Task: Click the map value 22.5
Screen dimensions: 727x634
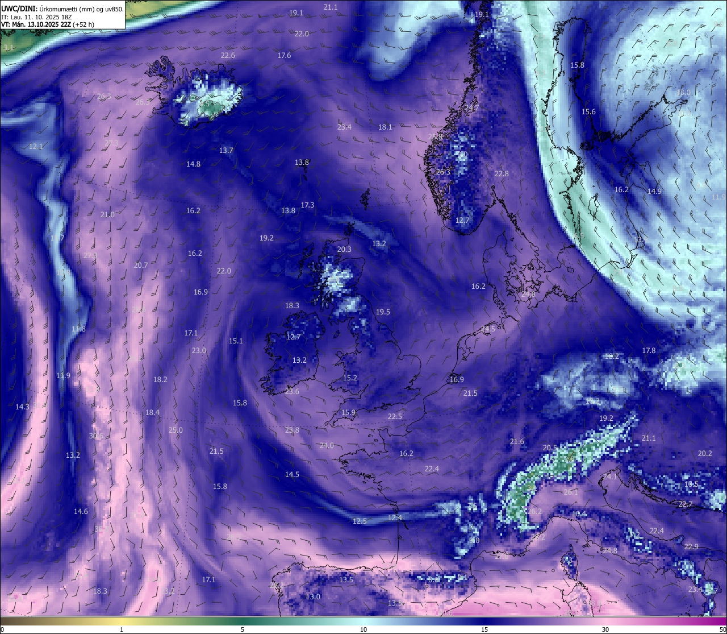Action: tap(395, 416)
